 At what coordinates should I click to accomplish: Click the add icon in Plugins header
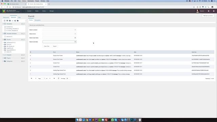tap(22, 58)
